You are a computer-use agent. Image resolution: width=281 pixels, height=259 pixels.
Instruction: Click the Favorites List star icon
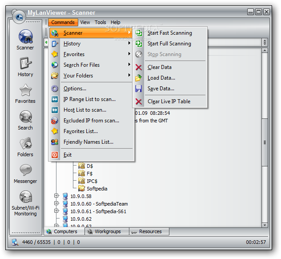click(x=55, y=131)
